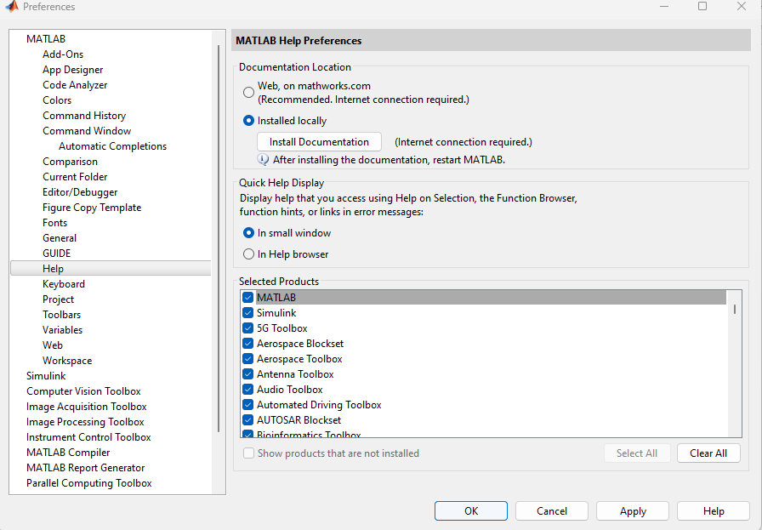Screen dimensions: 762x530
Task: Select Workspace in the preferences tree
Action: (x=67, y=361)
